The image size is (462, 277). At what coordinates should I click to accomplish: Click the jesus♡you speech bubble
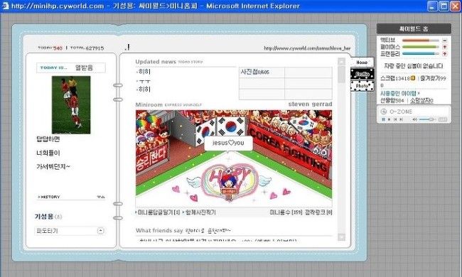tap(228, 143)
